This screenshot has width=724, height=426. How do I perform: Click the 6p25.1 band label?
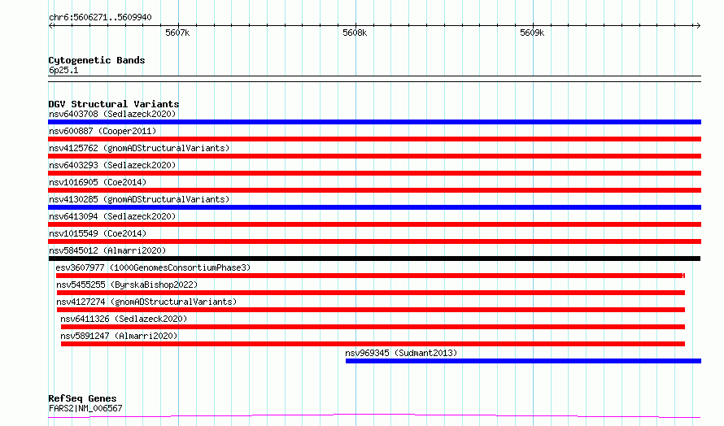[63, 70]
